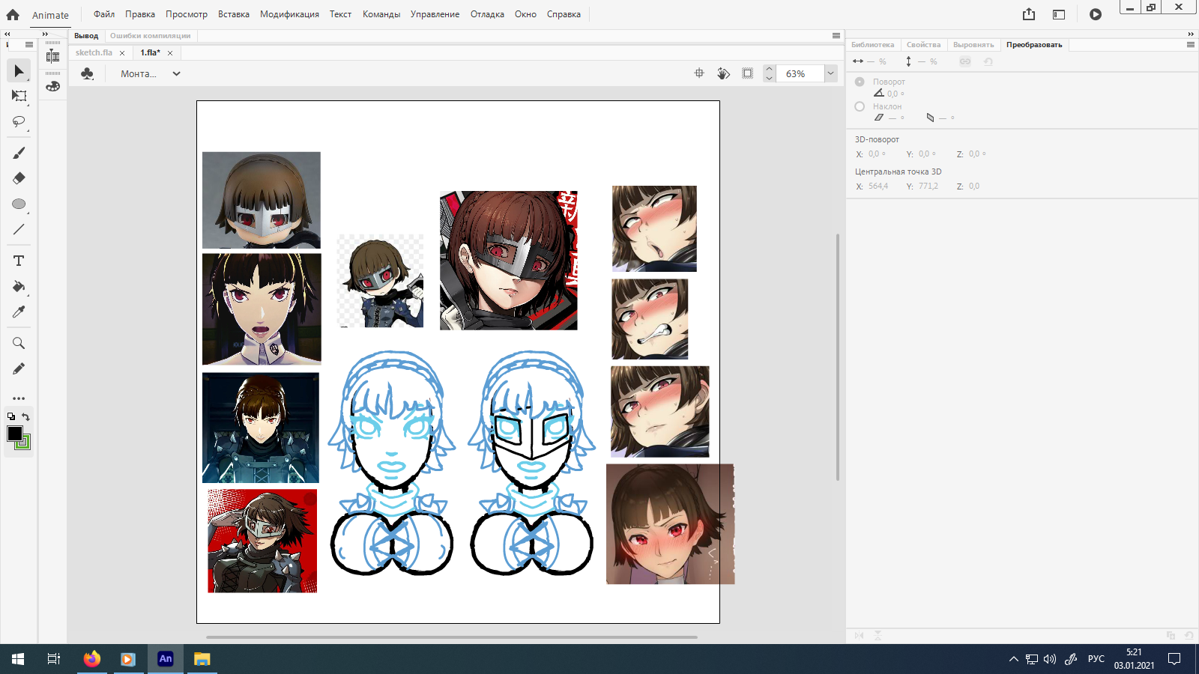
Task: Select the Eraser tool
Action: 19,178
